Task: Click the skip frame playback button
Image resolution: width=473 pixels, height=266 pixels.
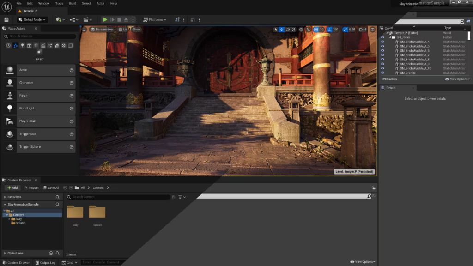Action: 112,19
